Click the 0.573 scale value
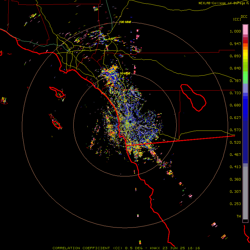Image resolution: width=250 pixels, height=250 pixels. click(x=235, y=130)
